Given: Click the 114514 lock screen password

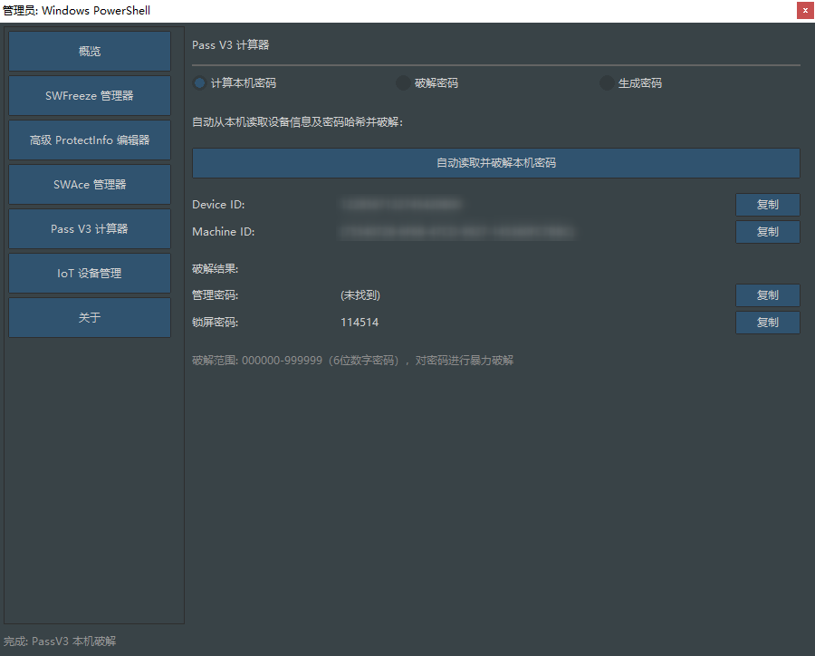Looking at the screenshot, I should (360, 323).
